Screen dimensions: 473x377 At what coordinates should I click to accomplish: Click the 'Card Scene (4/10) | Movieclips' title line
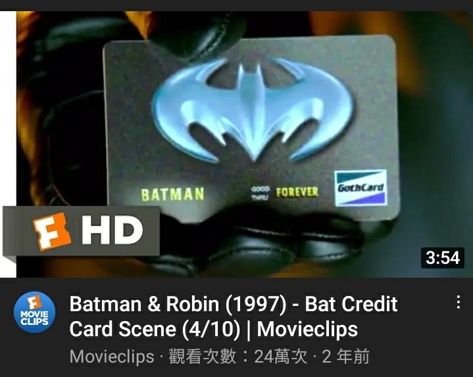214,329
